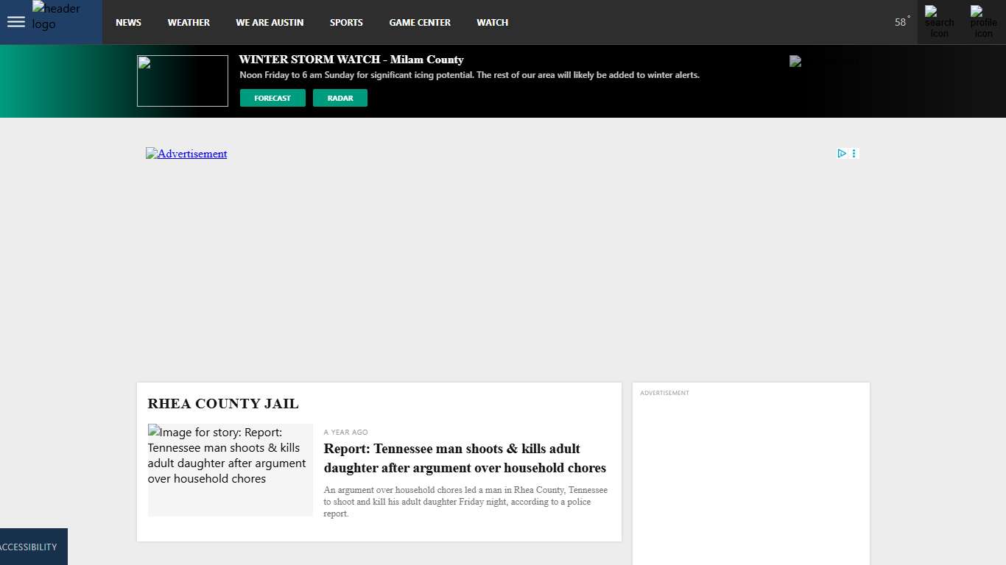Open the ad options three-dot icon
1006x565 pixels.
pyautogui.click(x=854, y=154)
